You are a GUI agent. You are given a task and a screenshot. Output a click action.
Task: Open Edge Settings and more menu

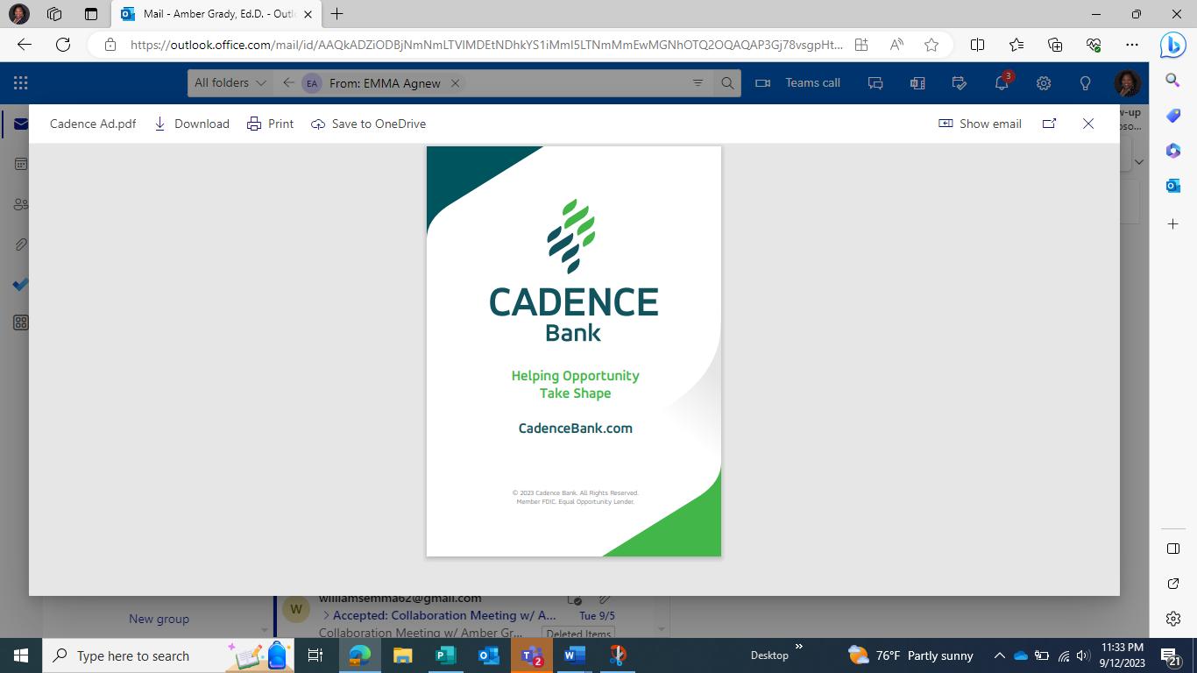click(x=1132, y=45)
